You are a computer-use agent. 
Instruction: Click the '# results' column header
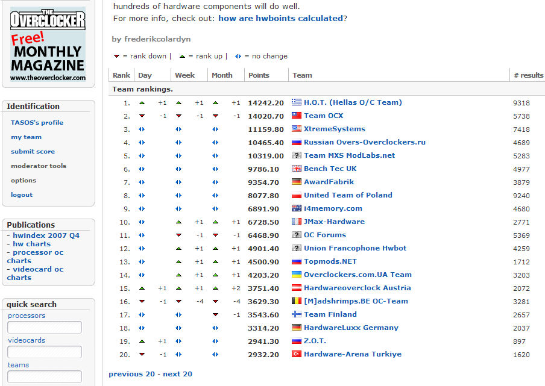528,75
